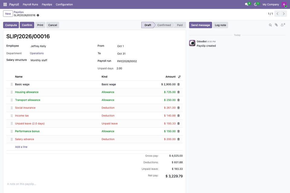
Task: Open the conversations message icon
Action: 246,4
